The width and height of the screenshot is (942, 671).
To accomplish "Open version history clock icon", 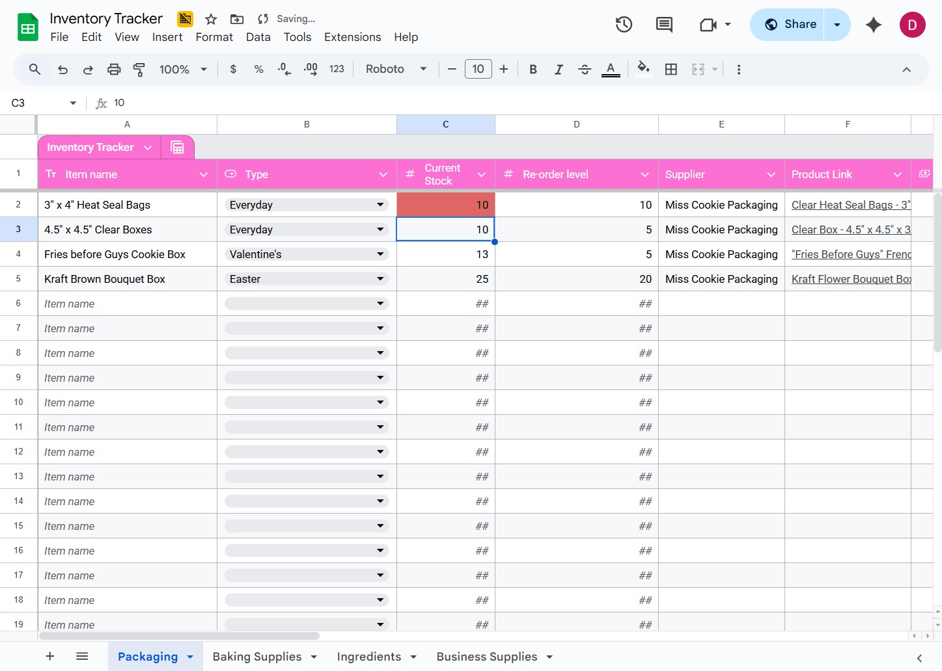I will [624, 25].
